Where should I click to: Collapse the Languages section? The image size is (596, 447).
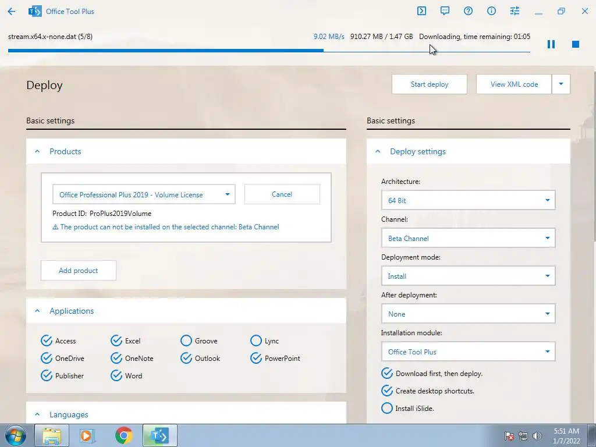(37, 414)
